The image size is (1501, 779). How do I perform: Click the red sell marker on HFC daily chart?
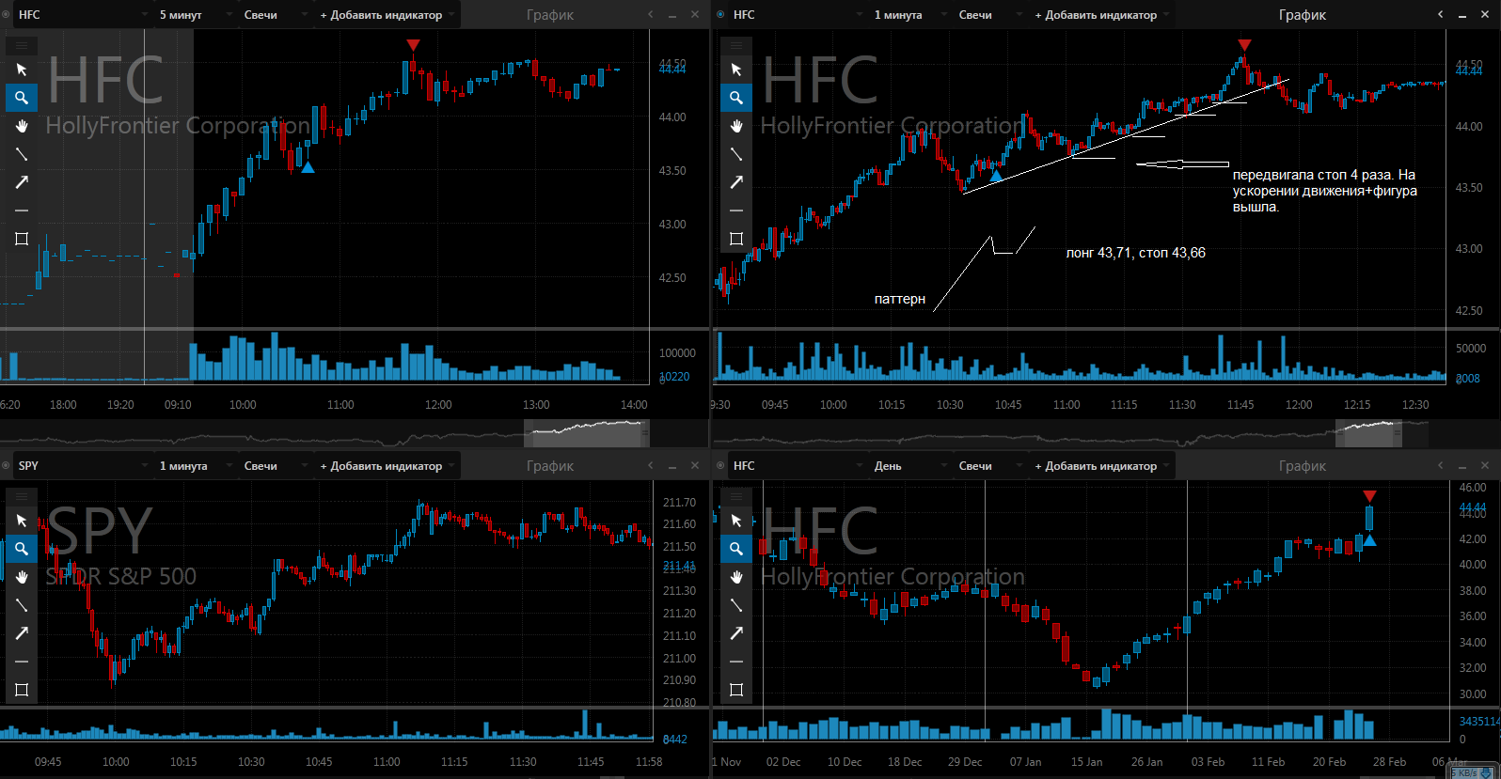pyautogui.click(x=1369, y=496)
